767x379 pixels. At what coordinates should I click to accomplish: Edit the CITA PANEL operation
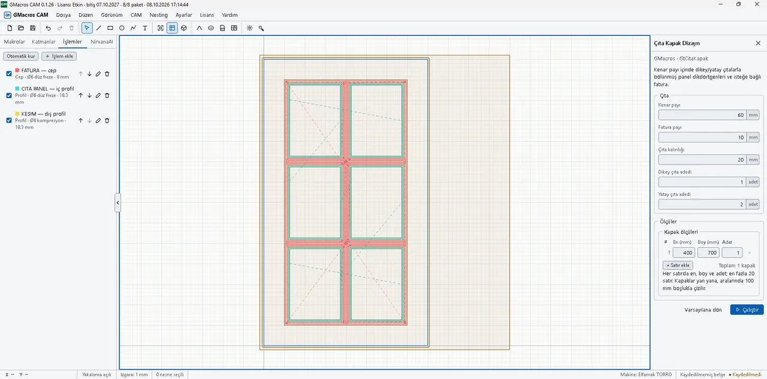click(x=98, y=95)
